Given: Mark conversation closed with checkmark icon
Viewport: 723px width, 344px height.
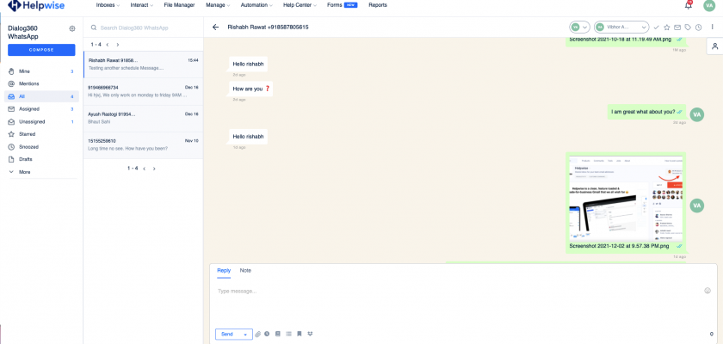Looking at the screenshot, I should pyautogui.click(x=657, y=28).
